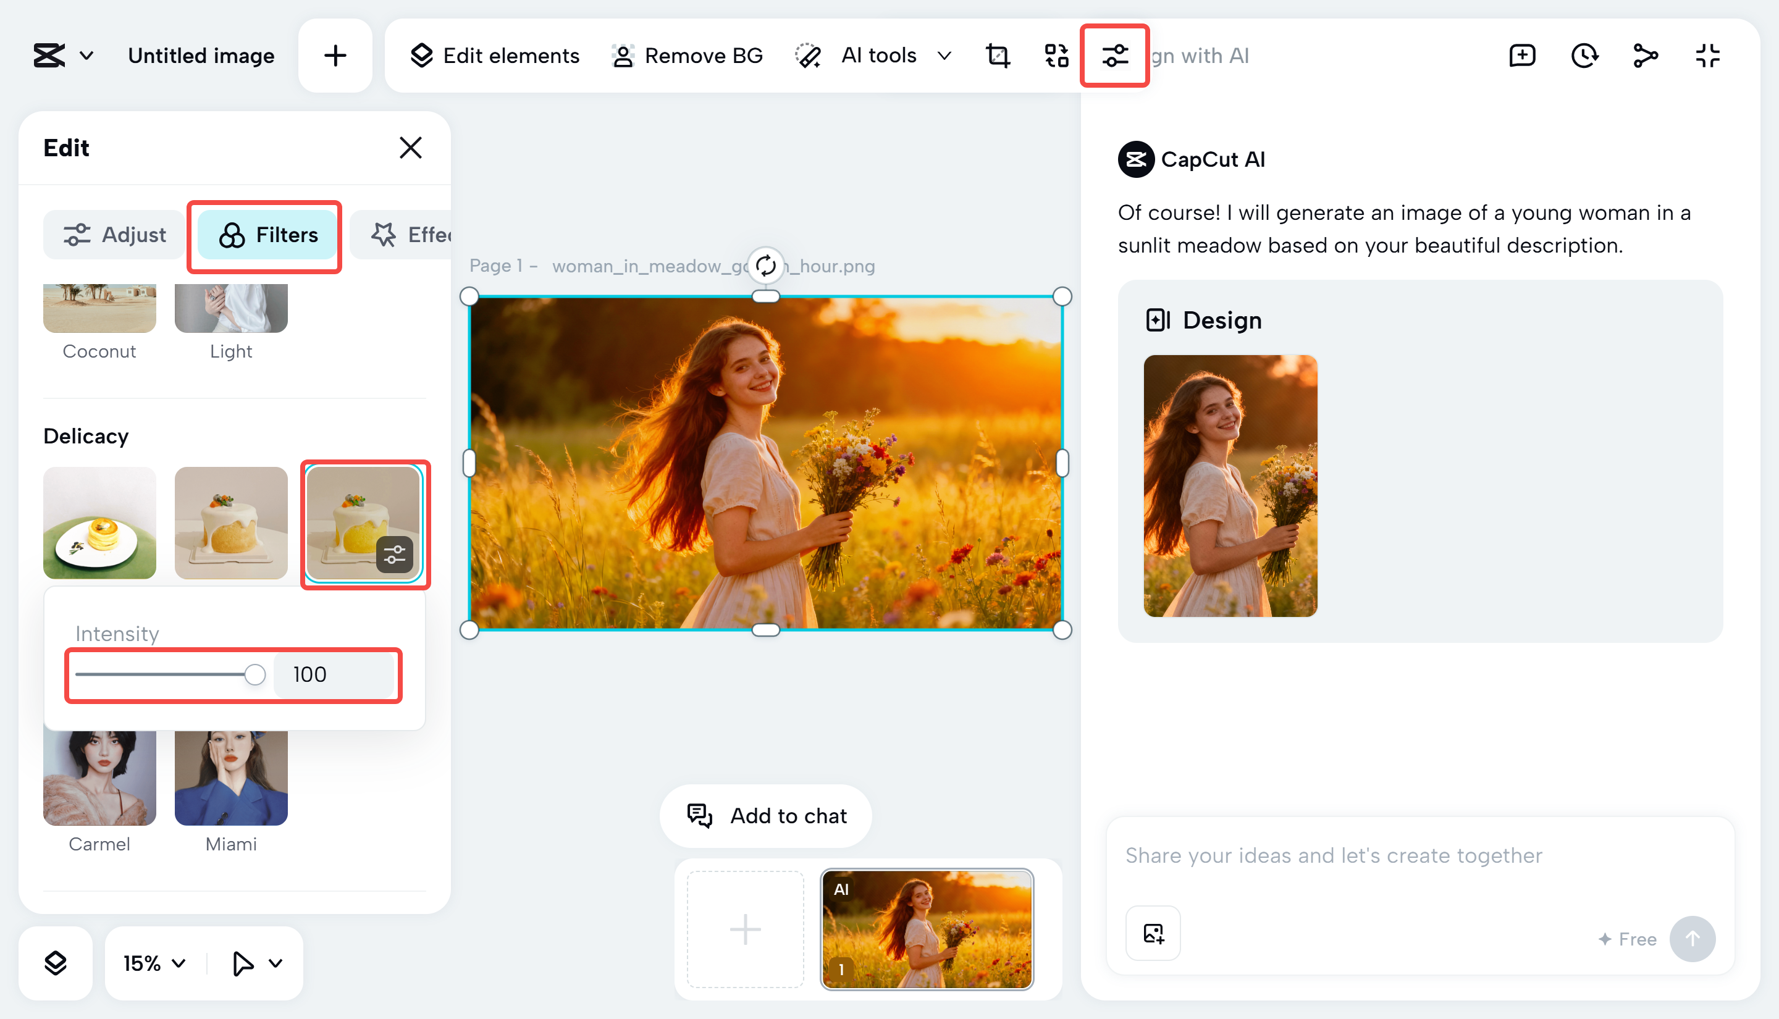Click the Share icon in the top bar
Viewport: 1779px width, 1019px height.
click(1646, 56)
